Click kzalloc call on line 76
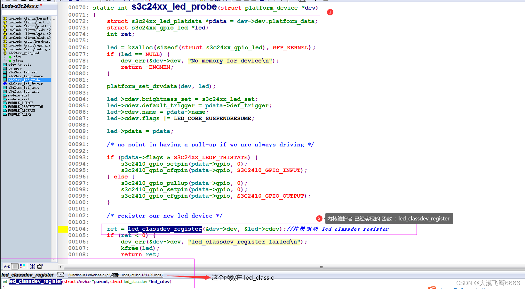 pos(140,47)
